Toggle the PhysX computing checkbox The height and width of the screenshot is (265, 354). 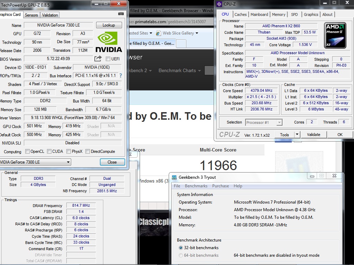[x=69, y=151]
